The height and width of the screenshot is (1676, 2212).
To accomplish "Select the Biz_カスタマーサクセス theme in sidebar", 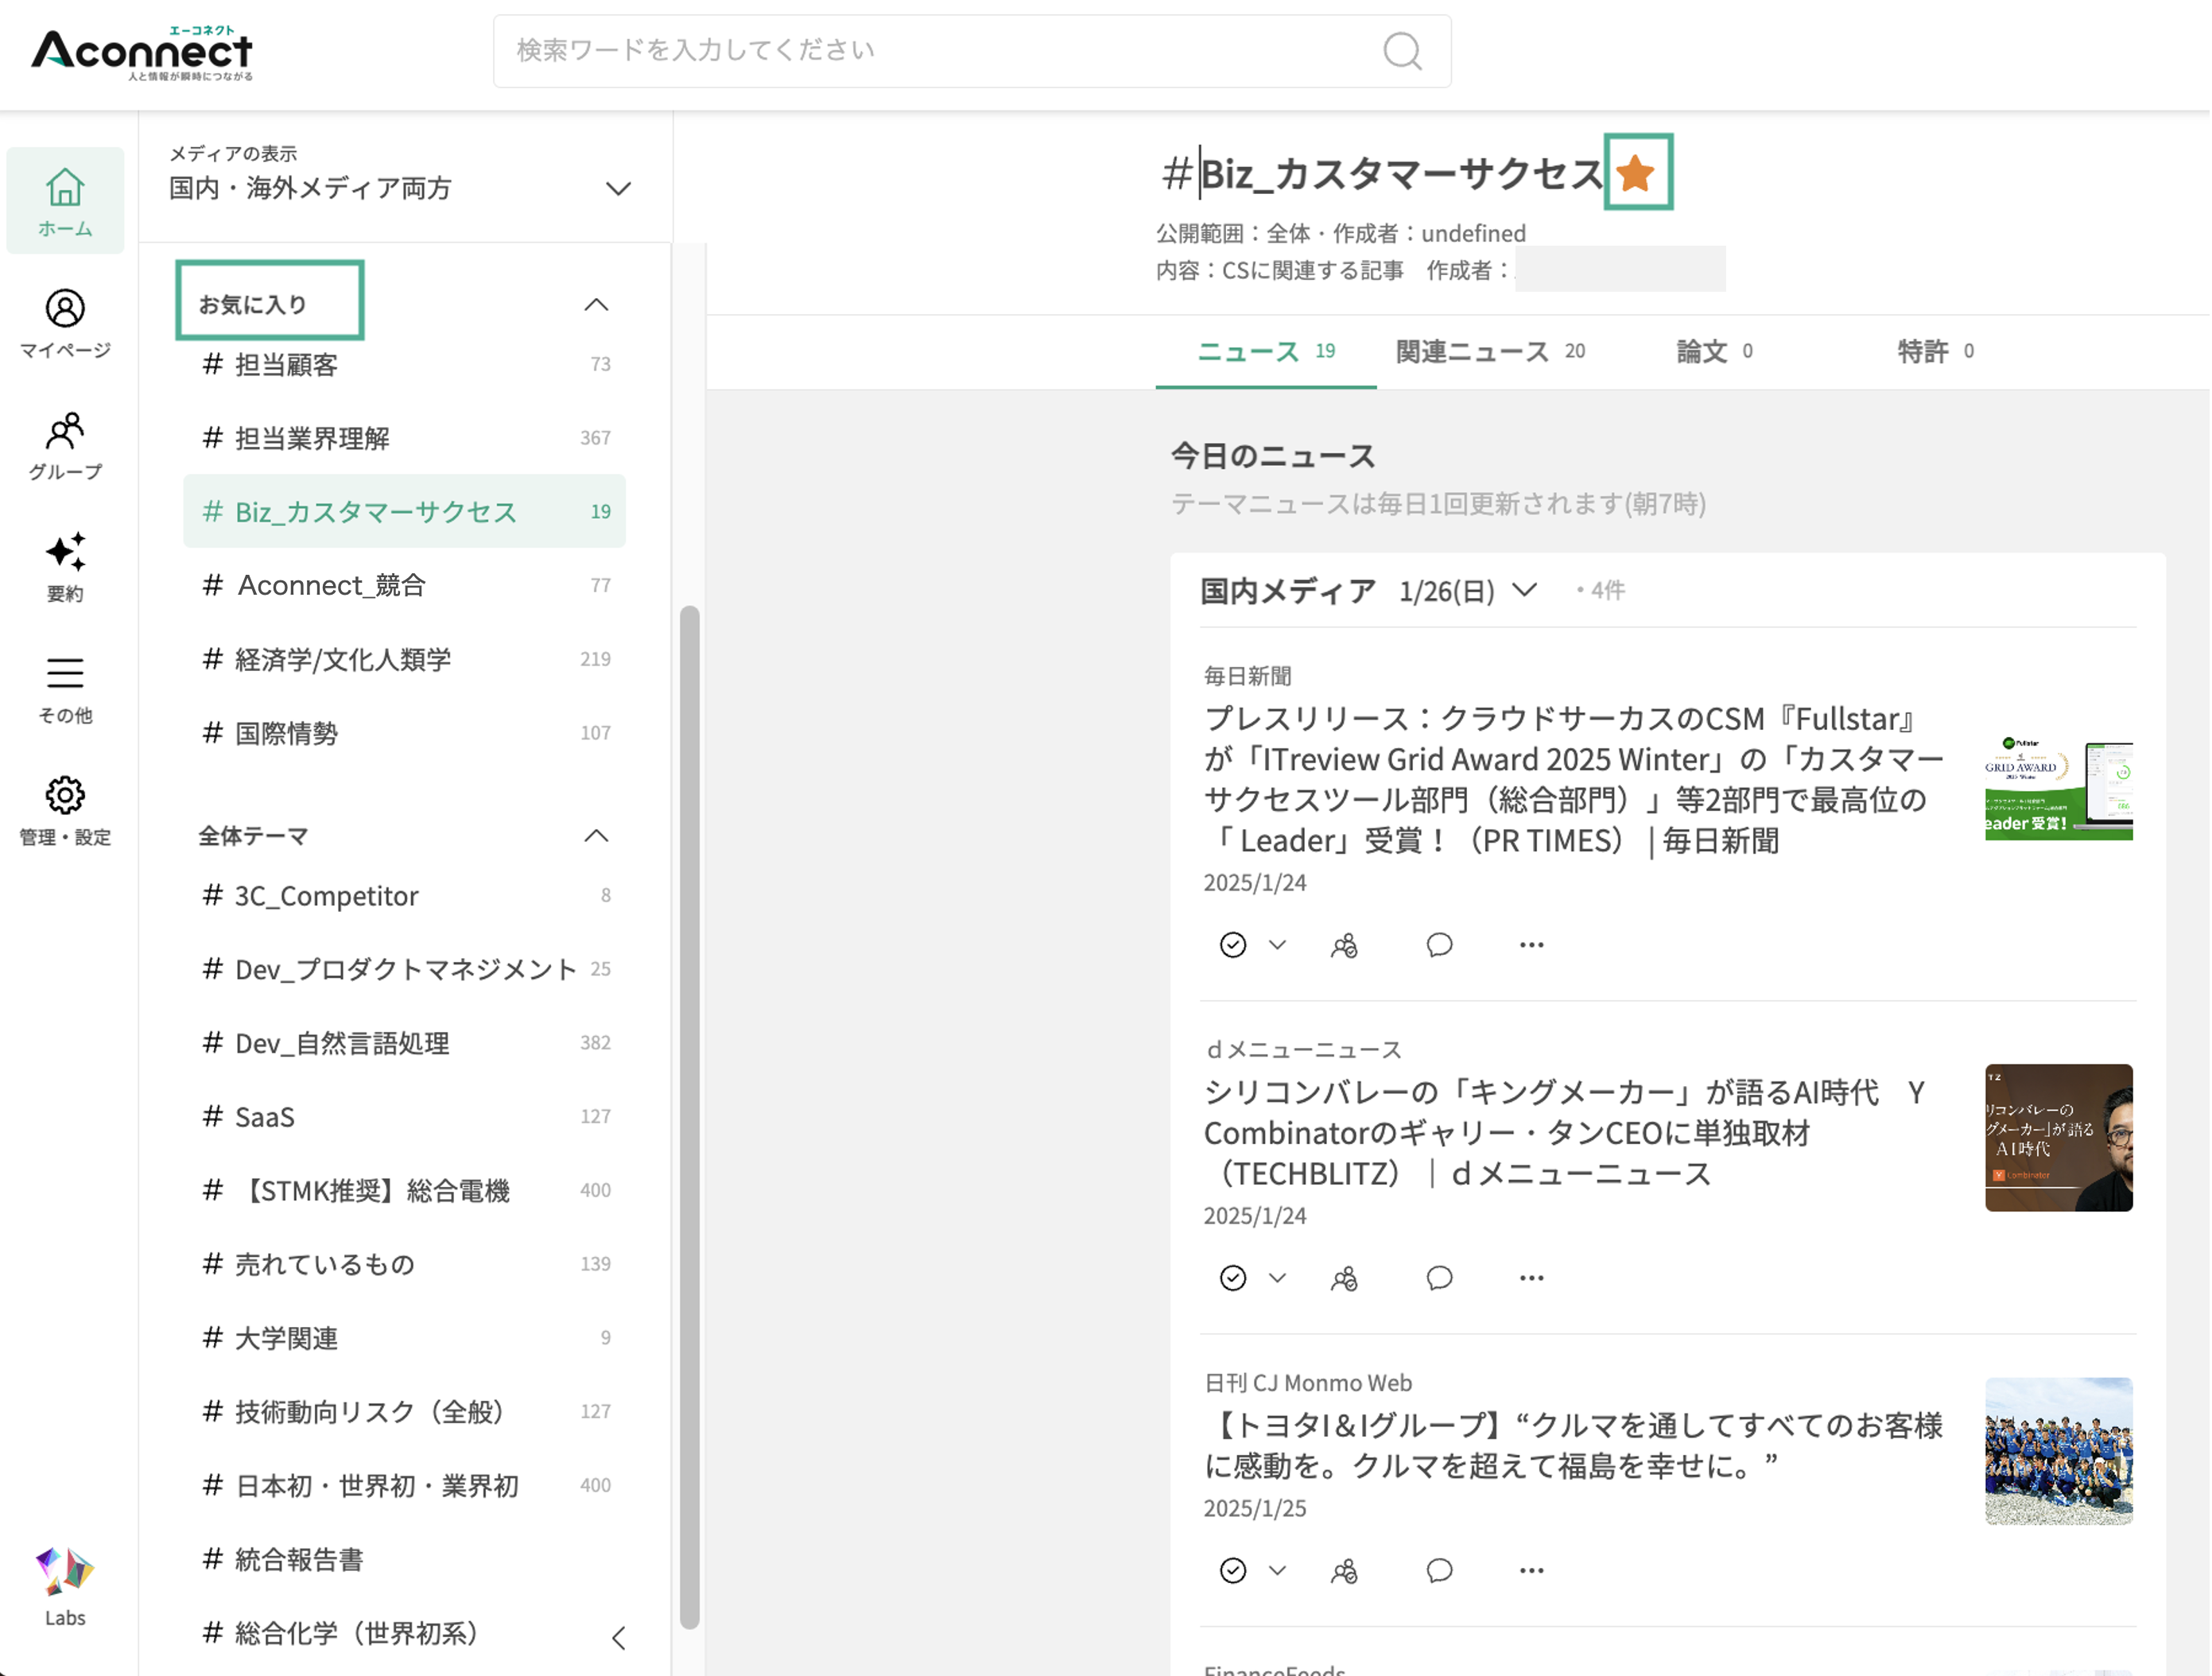I will 404,511.
